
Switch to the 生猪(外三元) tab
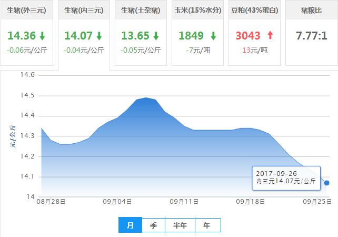coord(26,11)
